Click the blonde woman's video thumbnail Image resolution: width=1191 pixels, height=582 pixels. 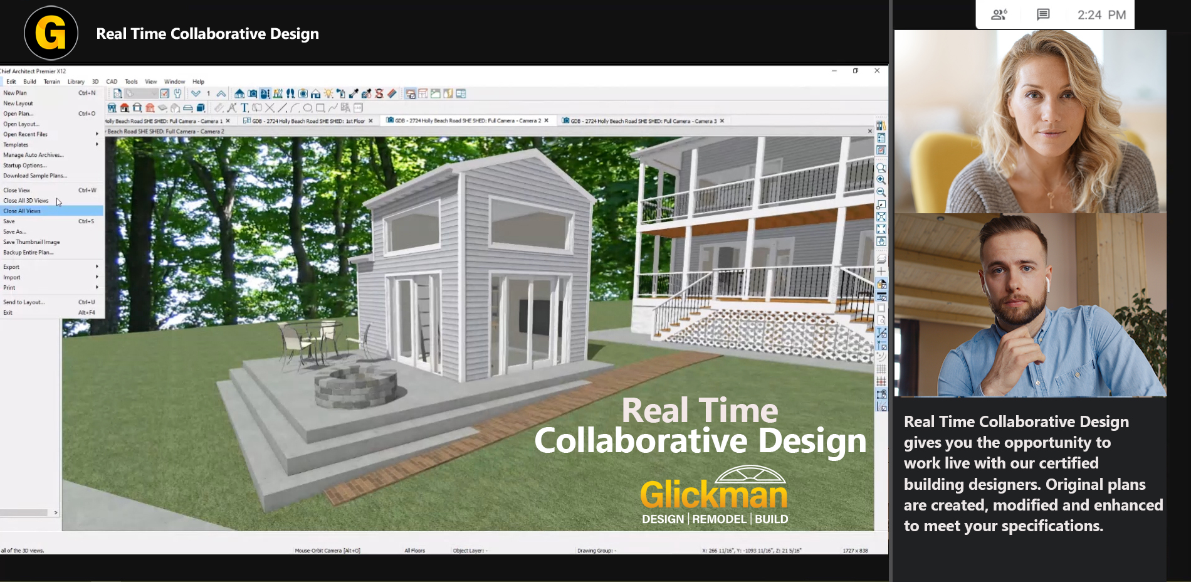[x=1030, y=122]
